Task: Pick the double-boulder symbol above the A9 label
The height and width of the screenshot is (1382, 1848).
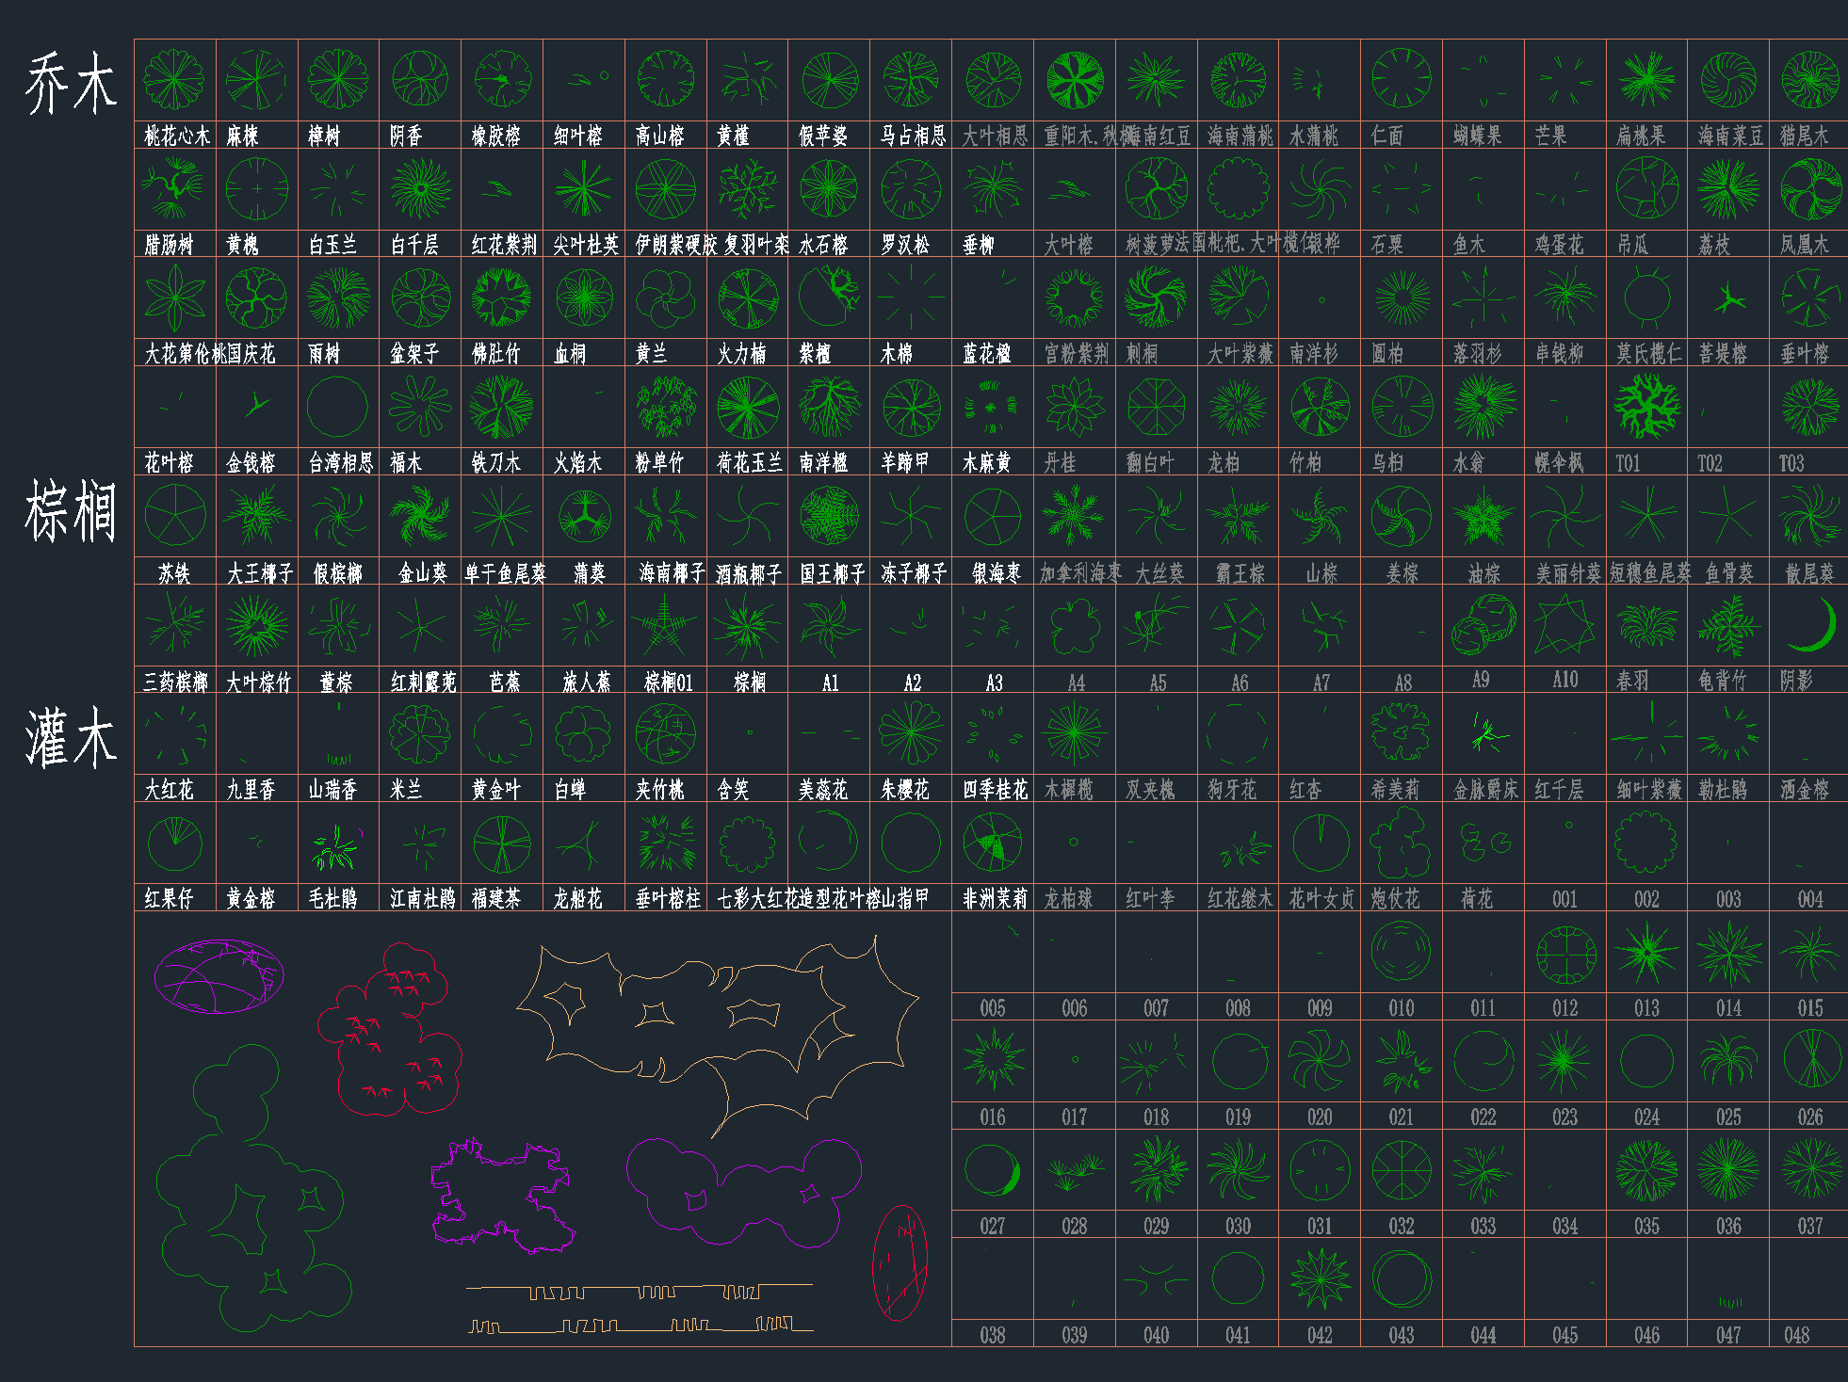Action: click(1483, 625)
